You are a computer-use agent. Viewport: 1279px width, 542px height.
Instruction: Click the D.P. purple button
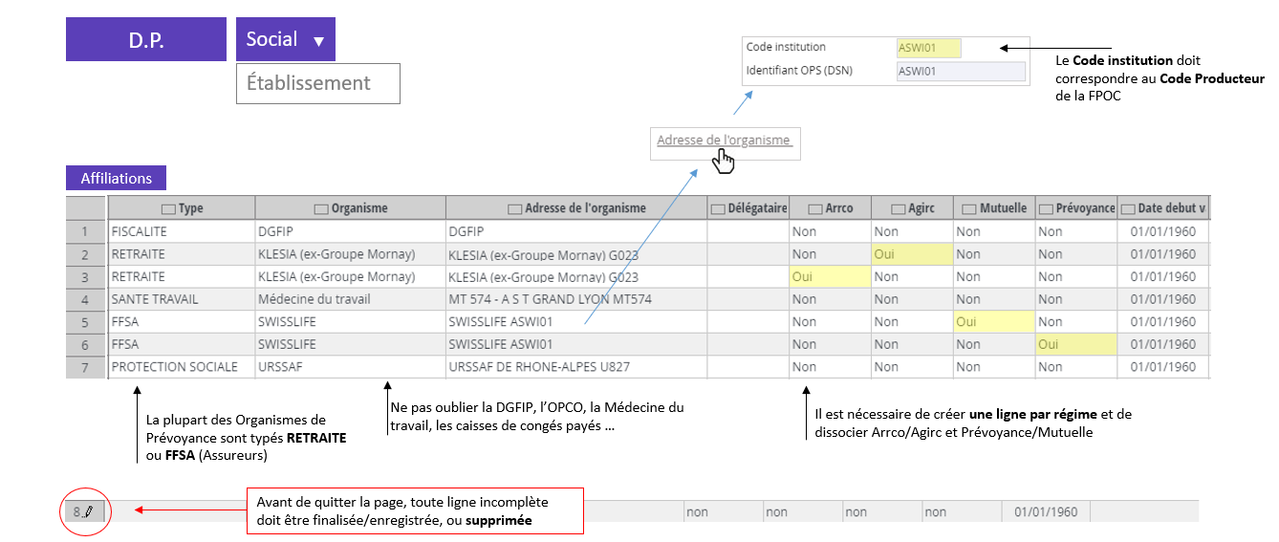click(x=146, y=40)
